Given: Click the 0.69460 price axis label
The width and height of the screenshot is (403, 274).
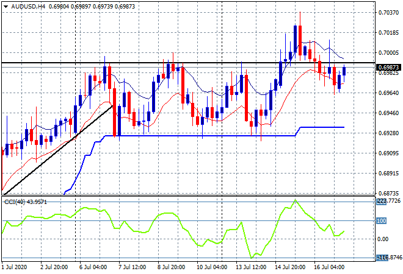Looking at the screenshot, I should [x=388, y=113].
